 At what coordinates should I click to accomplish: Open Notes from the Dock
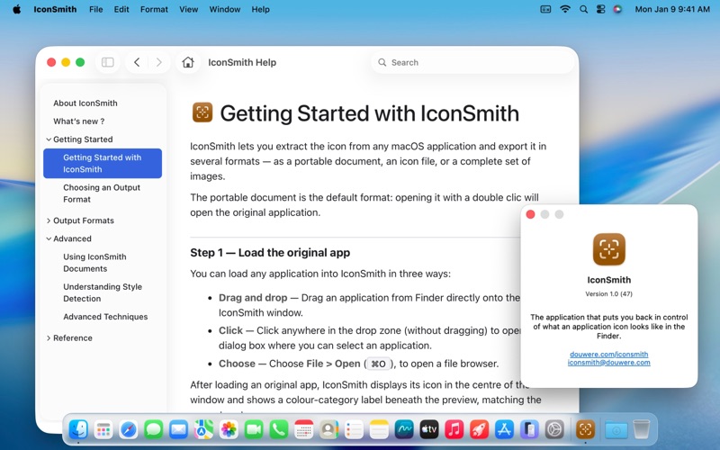pos(379,430)
